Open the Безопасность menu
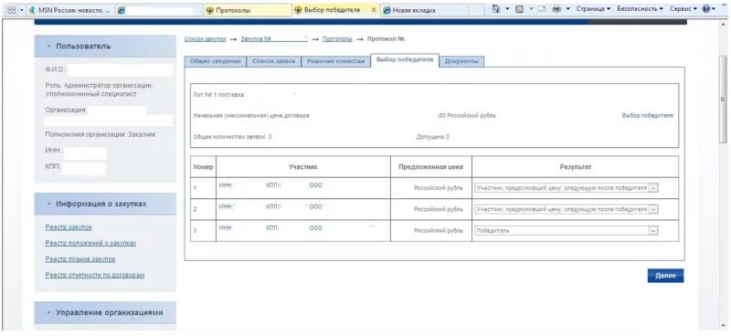The width and height of the screenshot is (731, 336). tap(640, 9)
